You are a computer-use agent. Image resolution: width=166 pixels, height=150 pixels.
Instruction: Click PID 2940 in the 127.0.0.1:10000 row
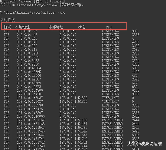pos(136,116)
